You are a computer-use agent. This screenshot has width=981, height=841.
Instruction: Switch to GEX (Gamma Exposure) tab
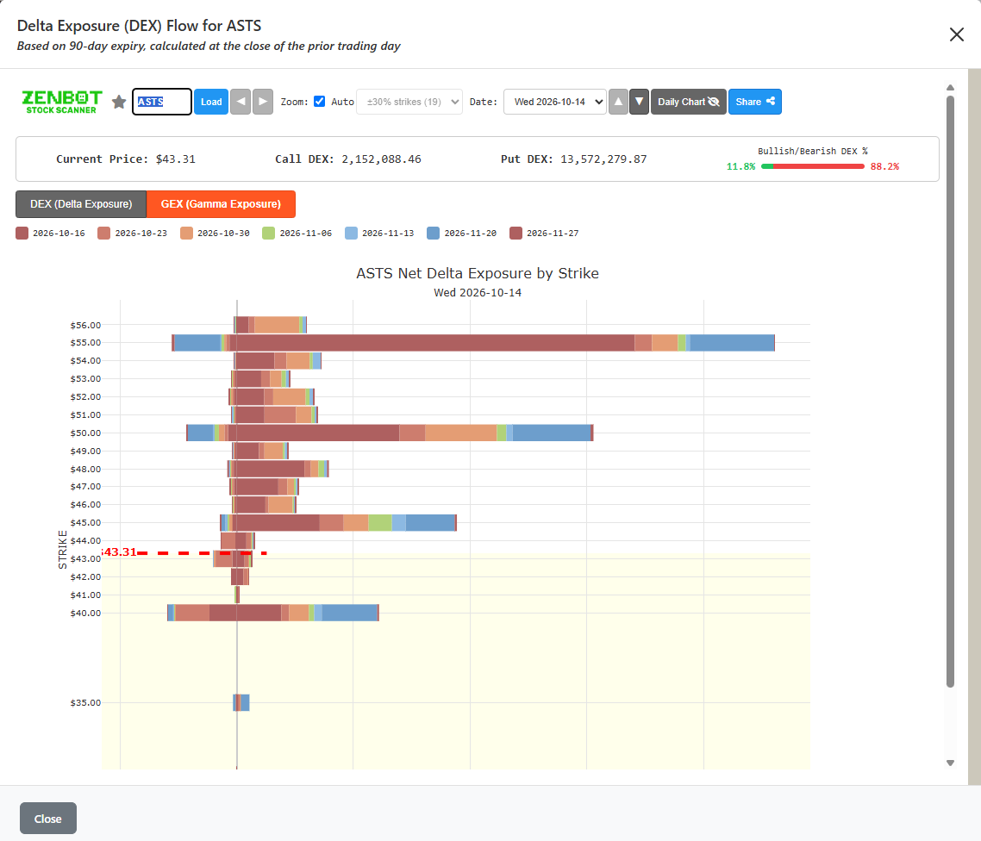click(221, 204)
